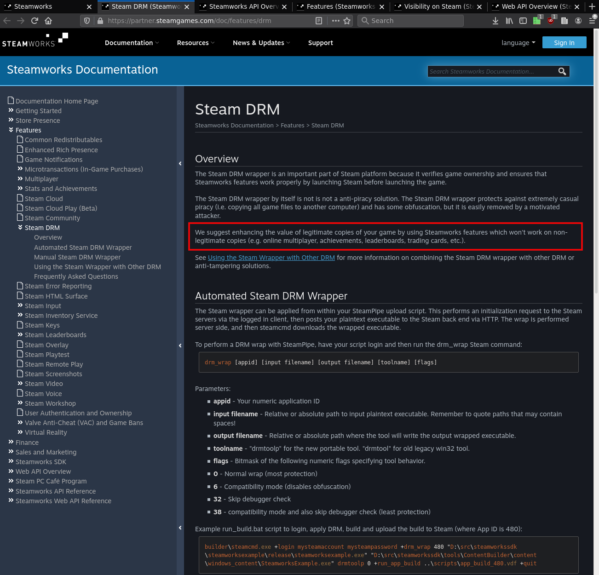Click the green extension icon with badge
This screenshot has height=575, width=599.
coord(537,20)
